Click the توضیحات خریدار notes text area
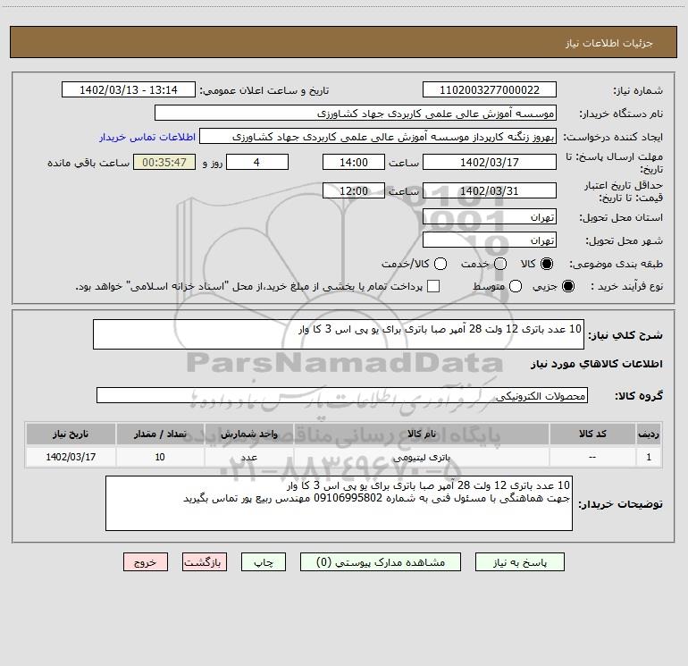This screenshot has height=666, width=688. (x=339, y=503)
